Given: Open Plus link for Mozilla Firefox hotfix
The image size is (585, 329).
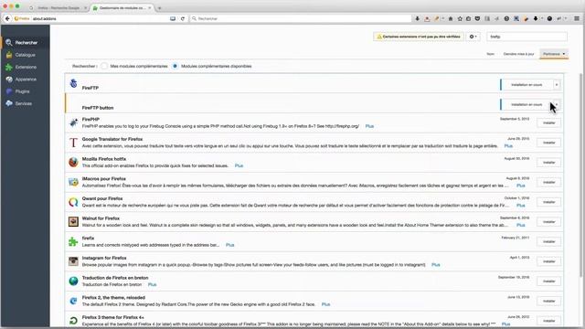Looking at the screenshot, I should point(239,165).
